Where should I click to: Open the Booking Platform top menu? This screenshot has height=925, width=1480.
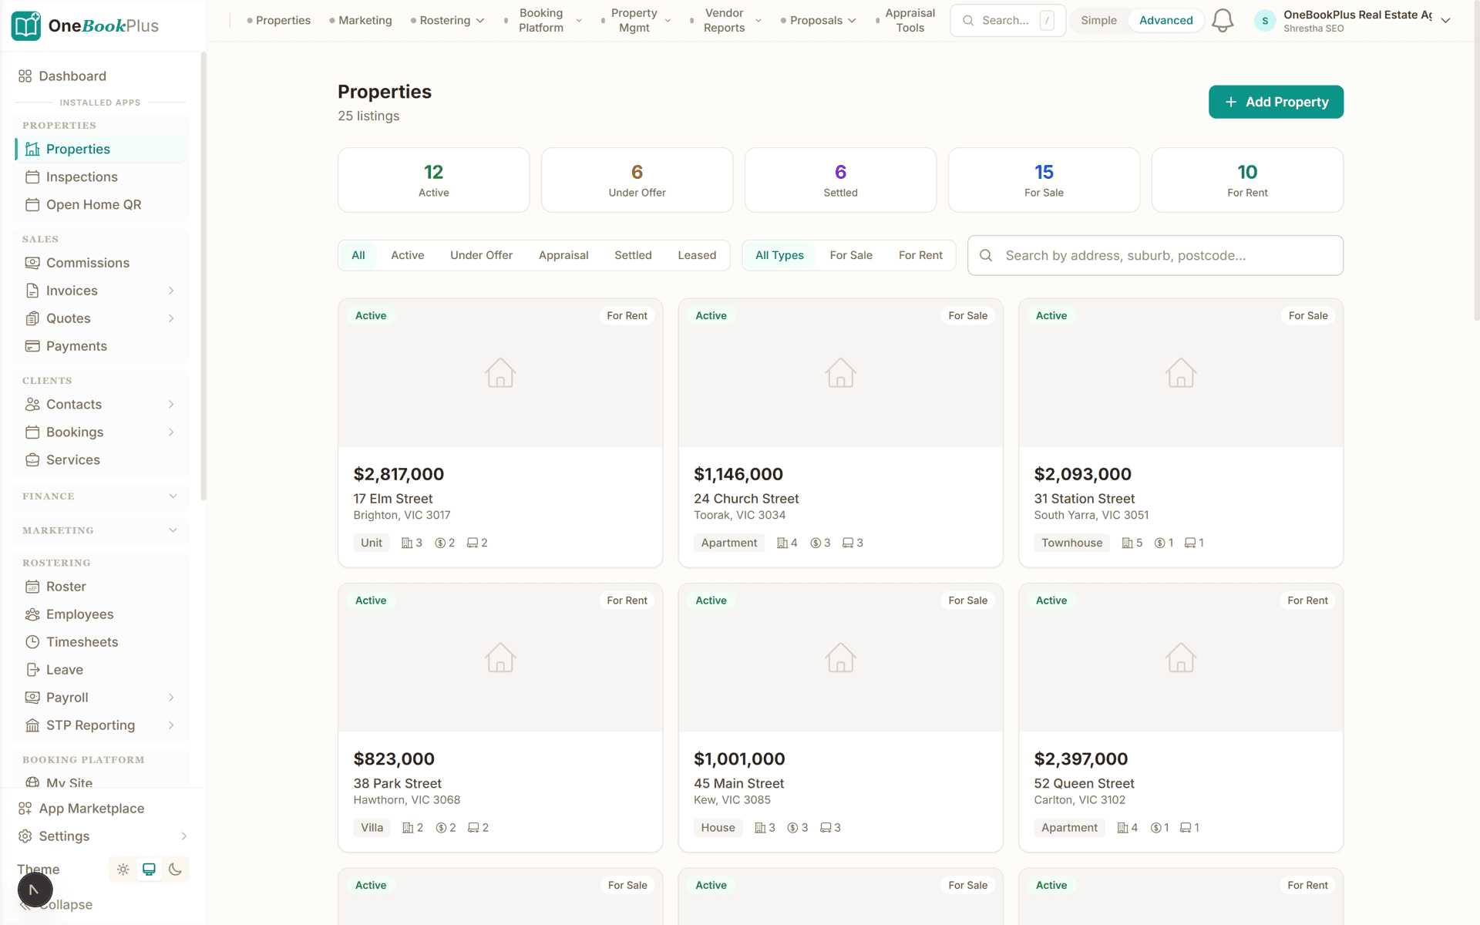[x=543, y=21]
